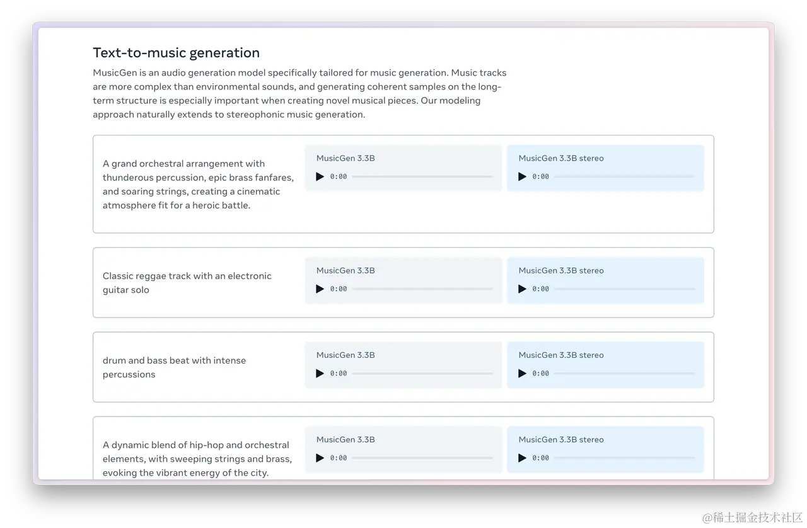Play MusicGen 3.3B stereo drum and bass sample

click(522, 373)
